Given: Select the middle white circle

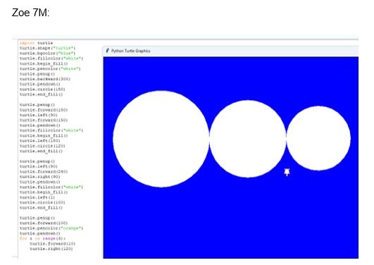Looking at the screenshot, I should (248, 139).
